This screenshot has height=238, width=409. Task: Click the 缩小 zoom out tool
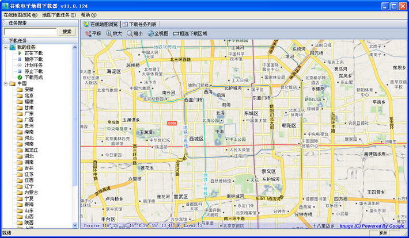[x=135, y=33]
